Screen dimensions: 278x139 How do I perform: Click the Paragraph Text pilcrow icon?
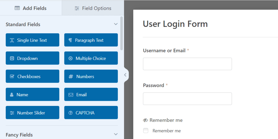click(70, 40)
